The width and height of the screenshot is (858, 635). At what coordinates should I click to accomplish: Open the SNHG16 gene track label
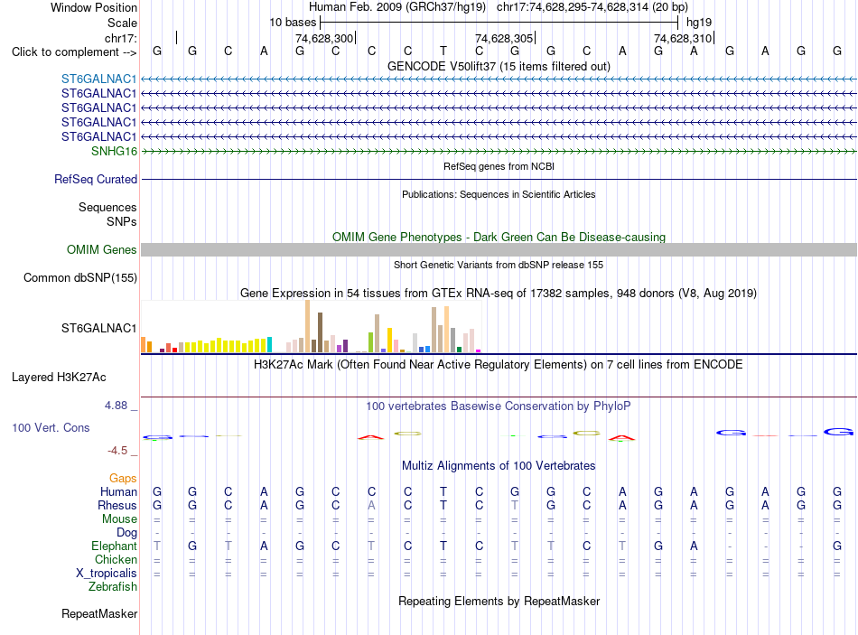pos(114,151)
